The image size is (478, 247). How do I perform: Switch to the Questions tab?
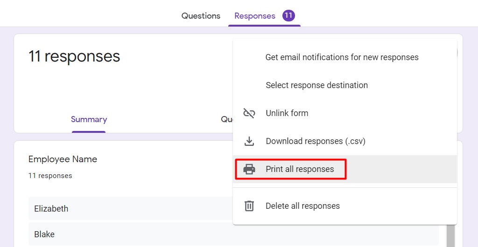point(201,16)
